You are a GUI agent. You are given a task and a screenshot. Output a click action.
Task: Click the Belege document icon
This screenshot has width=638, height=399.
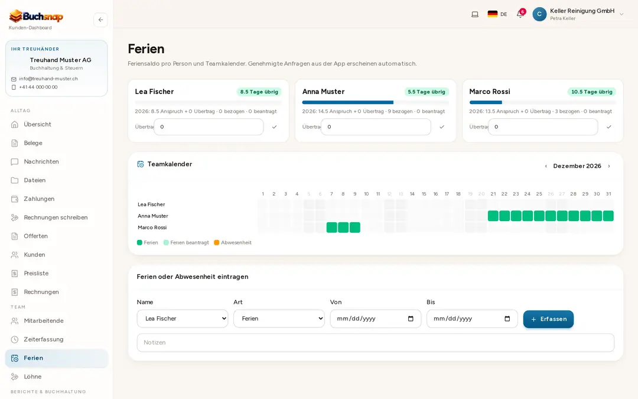[15, 143]
